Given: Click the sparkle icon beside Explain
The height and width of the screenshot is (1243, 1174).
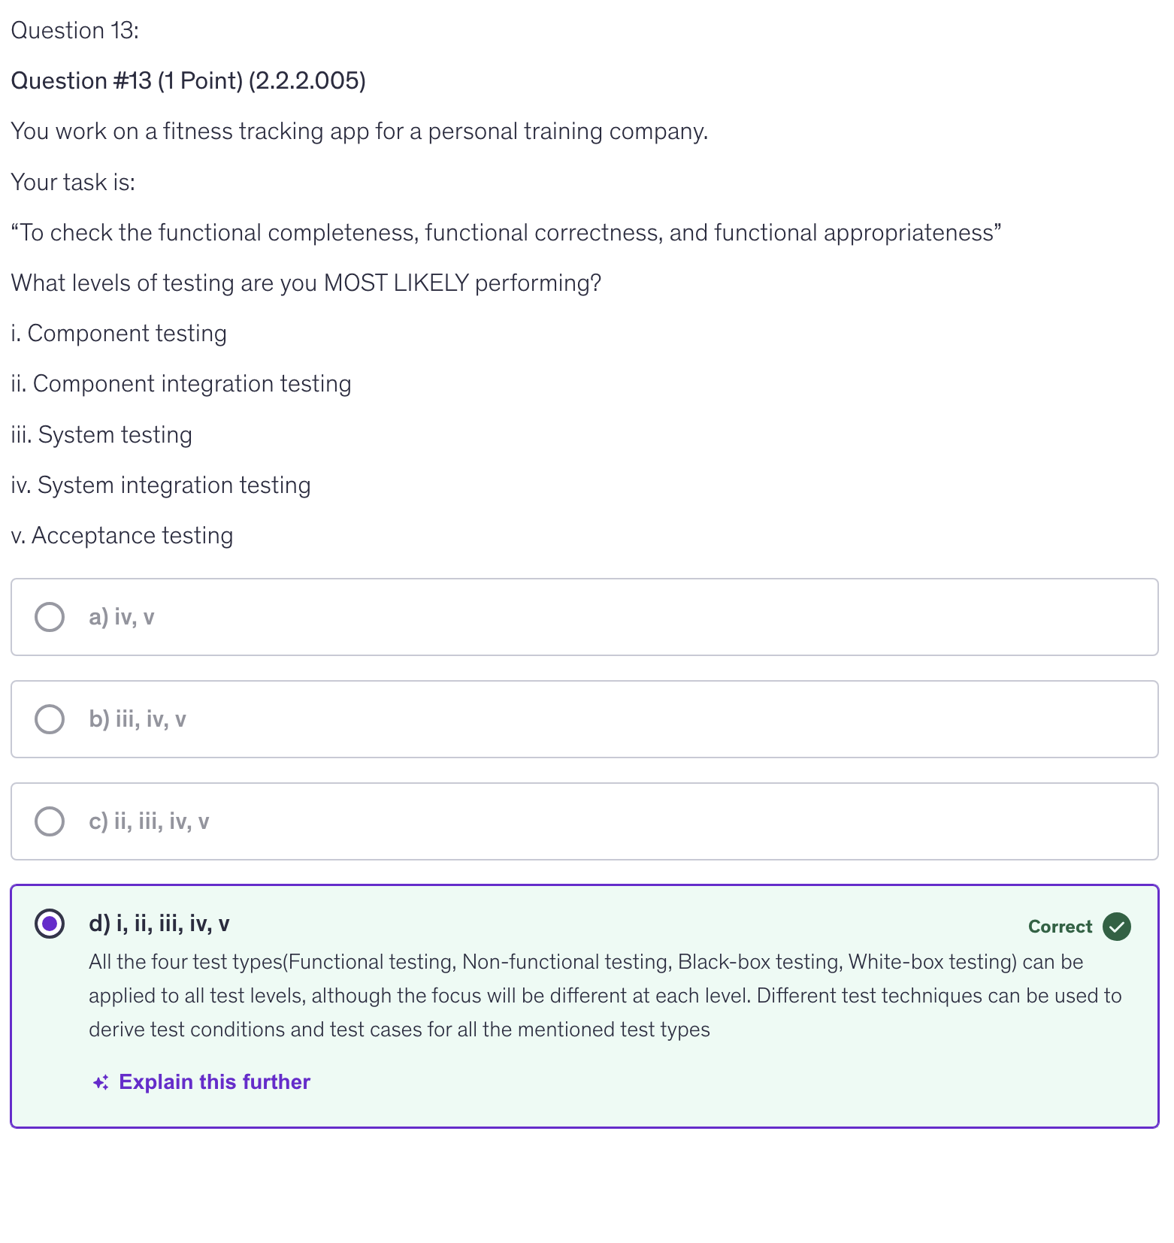Looking at the screenshot, I should (101, 1082).
